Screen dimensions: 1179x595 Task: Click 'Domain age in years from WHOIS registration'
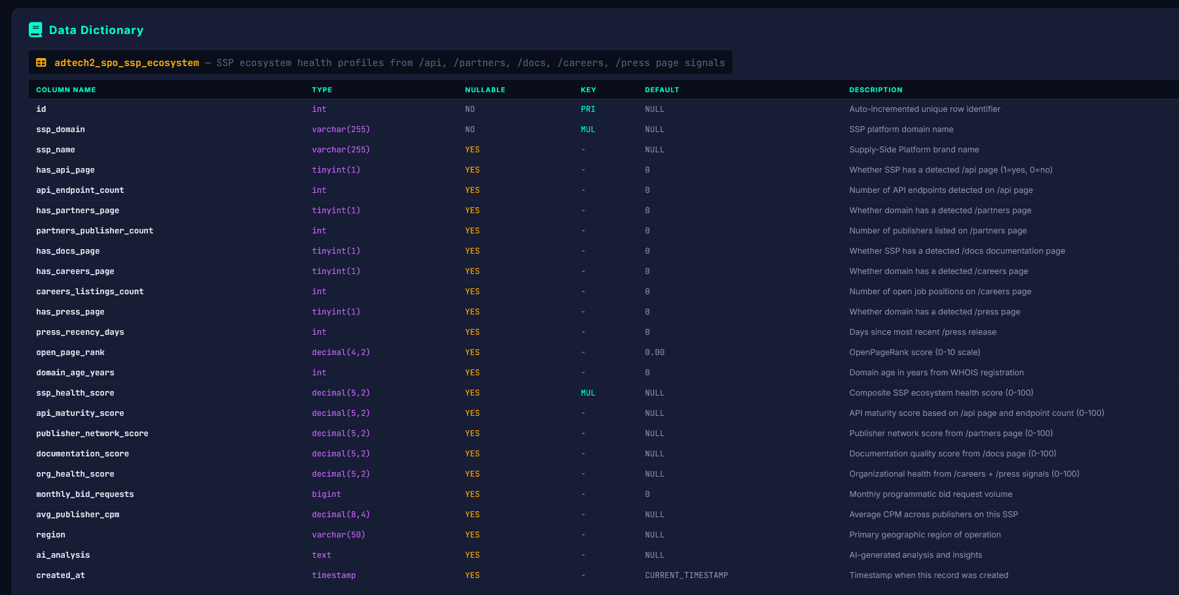[x=936, y=373]
